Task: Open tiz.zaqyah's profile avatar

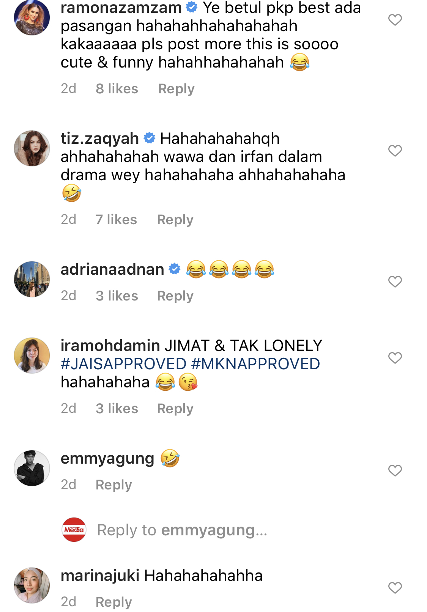Action: [x=32, y=148]
